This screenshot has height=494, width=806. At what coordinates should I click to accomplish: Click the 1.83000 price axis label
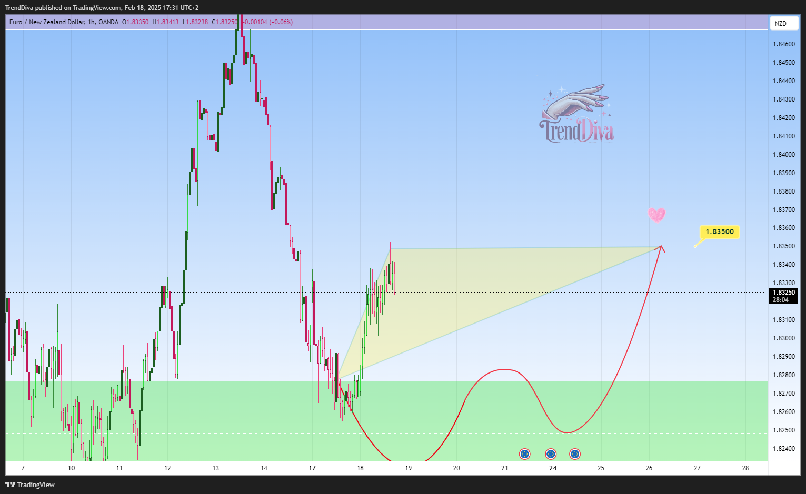(784, 338)
